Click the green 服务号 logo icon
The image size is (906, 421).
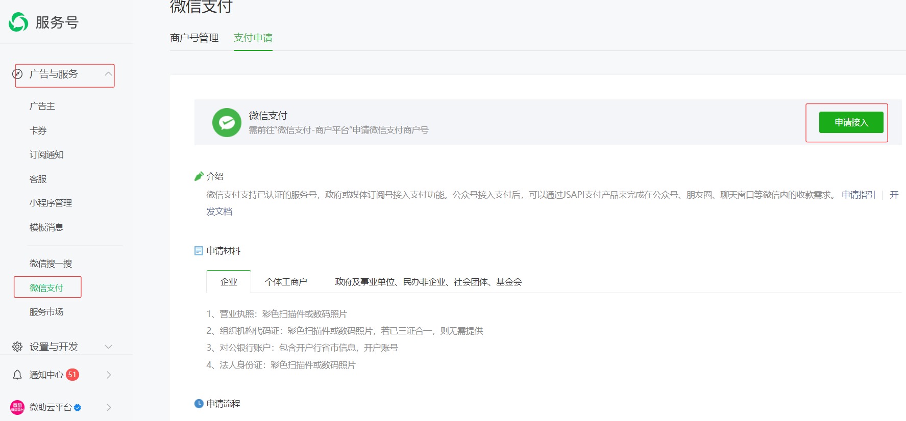point(18,22)
